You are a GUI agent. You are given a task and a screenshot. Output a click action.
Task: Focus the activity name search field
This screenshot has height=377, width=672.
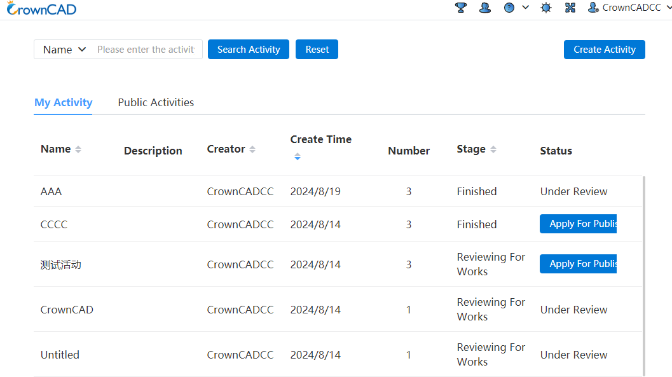146,50
